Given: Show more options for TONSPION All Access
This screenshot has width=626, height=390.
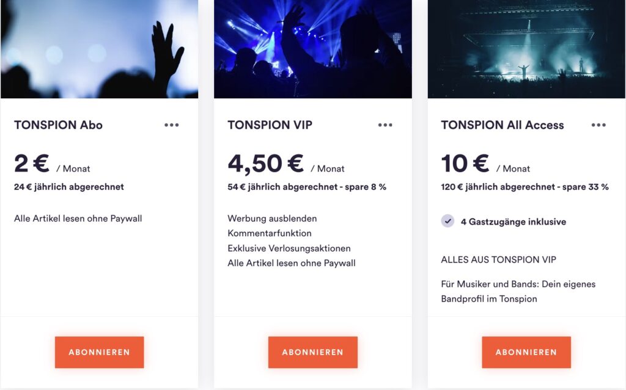Looking at the screenshot, I should coord(598,125).
